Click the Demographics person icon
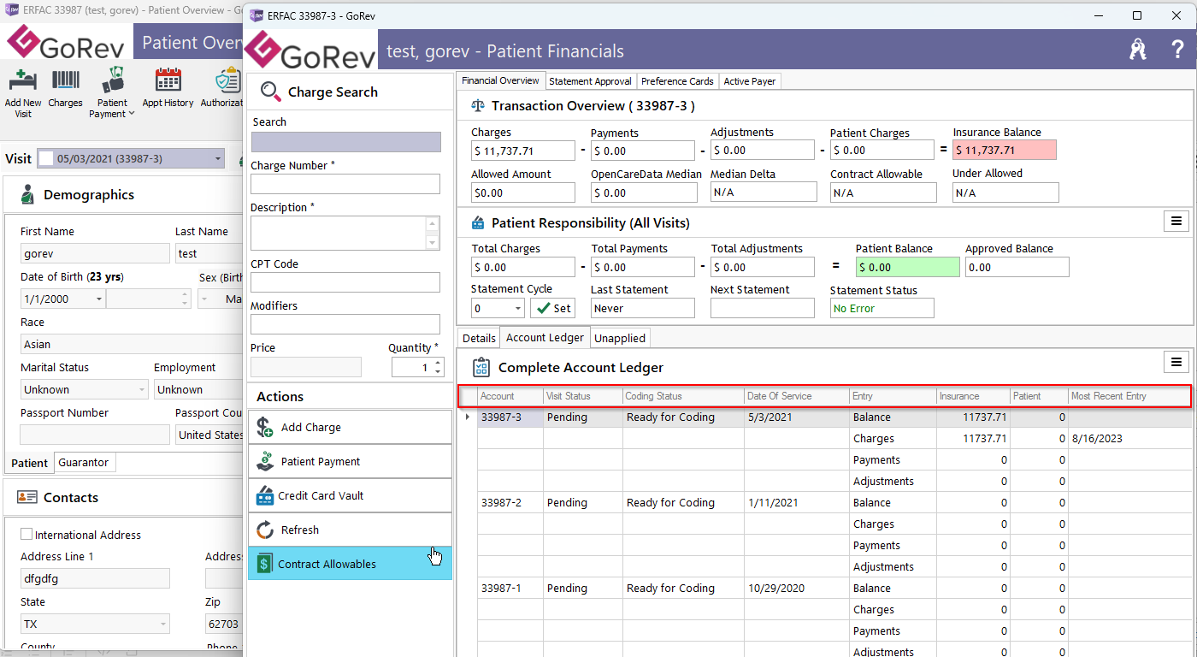The width and height of the screenshot is (1197, 657). click(x=27, y=194)
